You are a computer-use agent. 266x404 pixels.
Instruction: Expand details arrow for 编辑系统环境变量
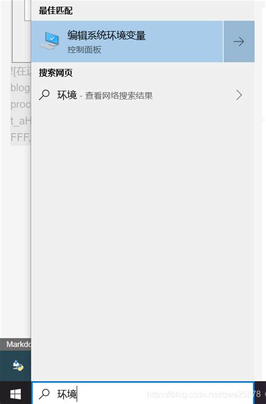click(x=239, y=41)
